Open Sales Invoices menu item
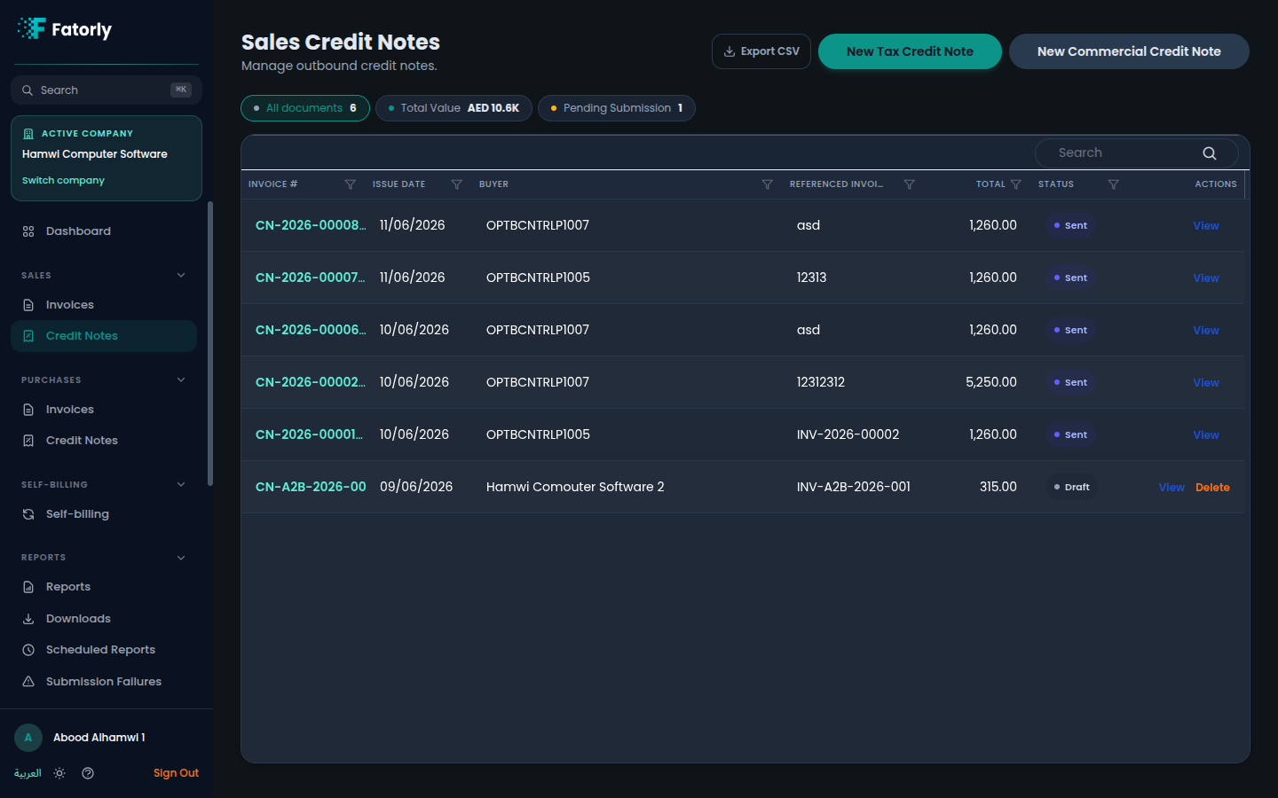This screenshot has width=1278, height=798. coord(104,305)
